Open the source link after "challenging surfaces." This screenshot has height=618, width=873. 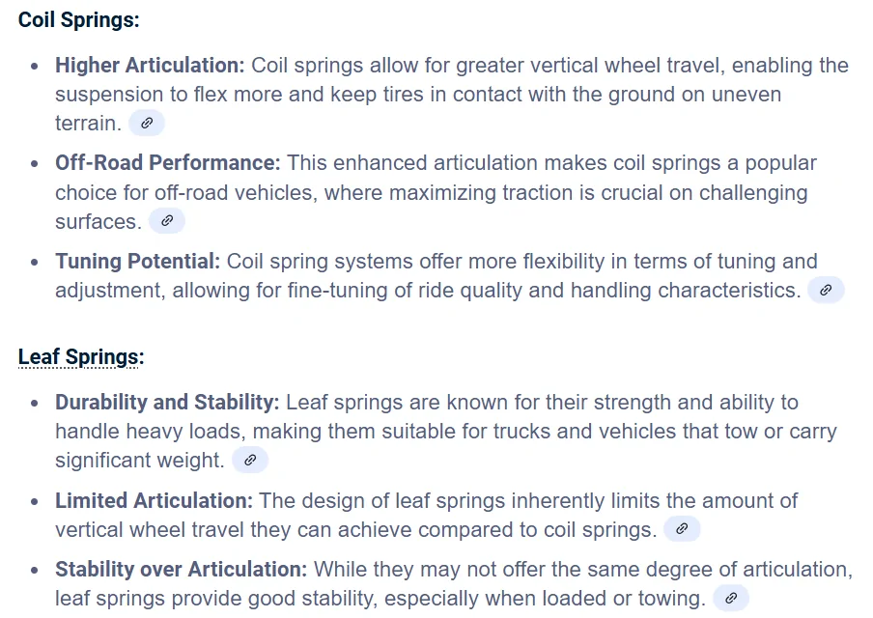click(x=167, y=221)
